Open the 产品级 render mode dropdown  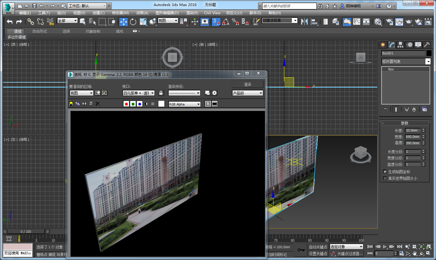pyautogui.click(x=247, y=93)
